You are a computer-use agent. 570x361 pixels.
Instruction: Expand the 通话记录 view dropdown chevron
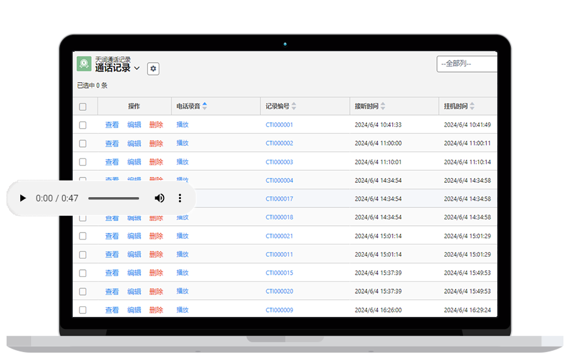tap(137, 69)
